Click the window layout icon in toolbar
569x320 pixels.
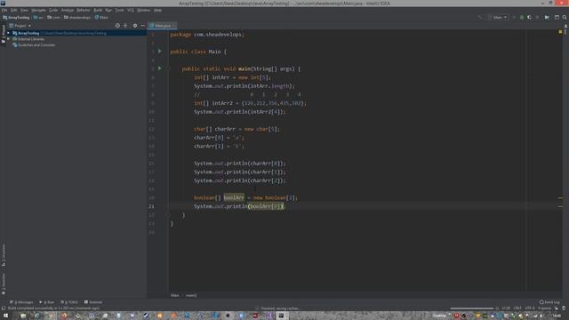pyautogui.click(x=557, y=18)
